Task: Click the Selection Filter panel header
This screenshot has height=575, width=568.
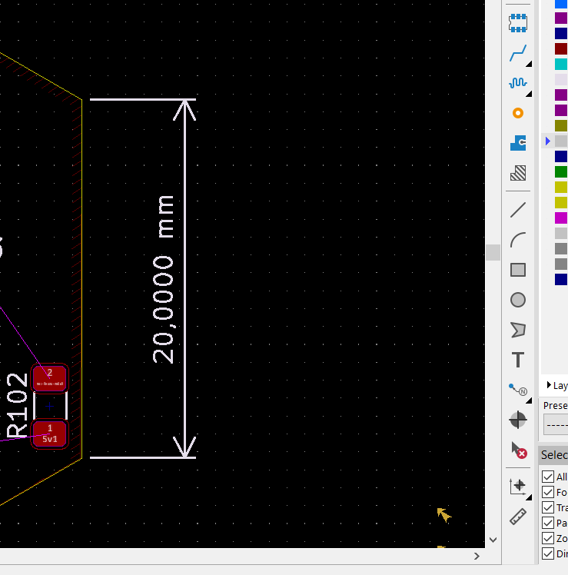Action: click(553, 455)
